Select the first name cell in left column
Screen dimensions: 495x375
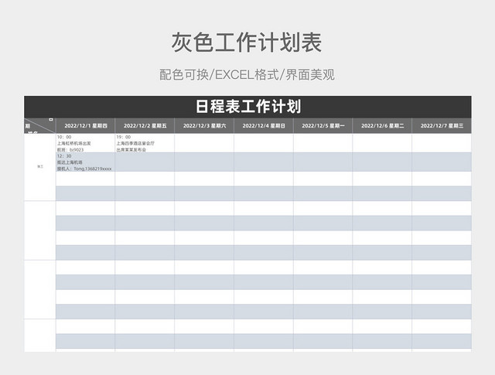click(40, 167)
